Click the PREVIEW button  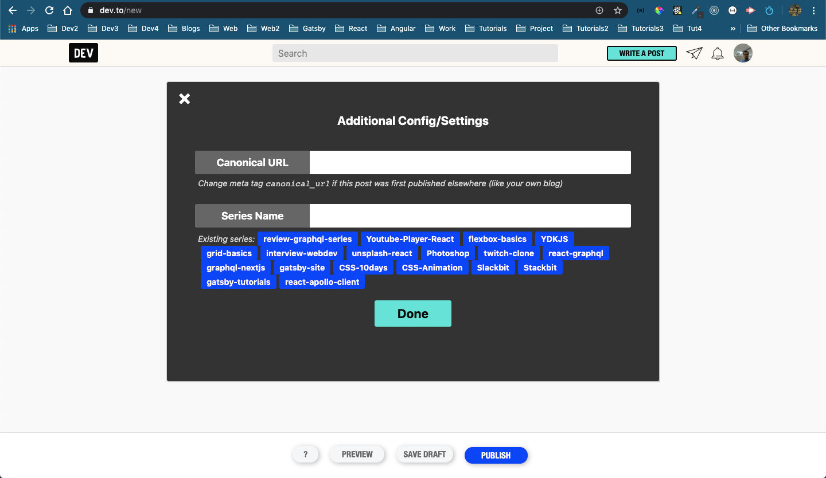click(x=357, y=455)
